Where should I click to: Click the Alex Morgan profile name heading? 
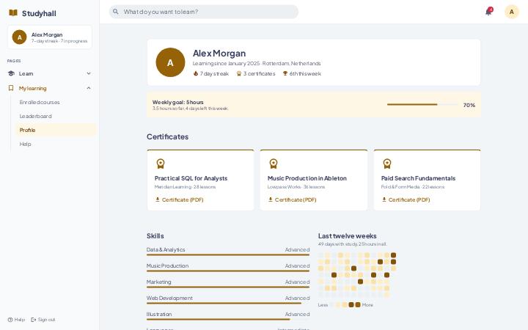tap(219, 54)
